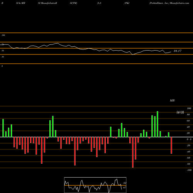Click the 70 level label on RSI scale

click(3, 44)
